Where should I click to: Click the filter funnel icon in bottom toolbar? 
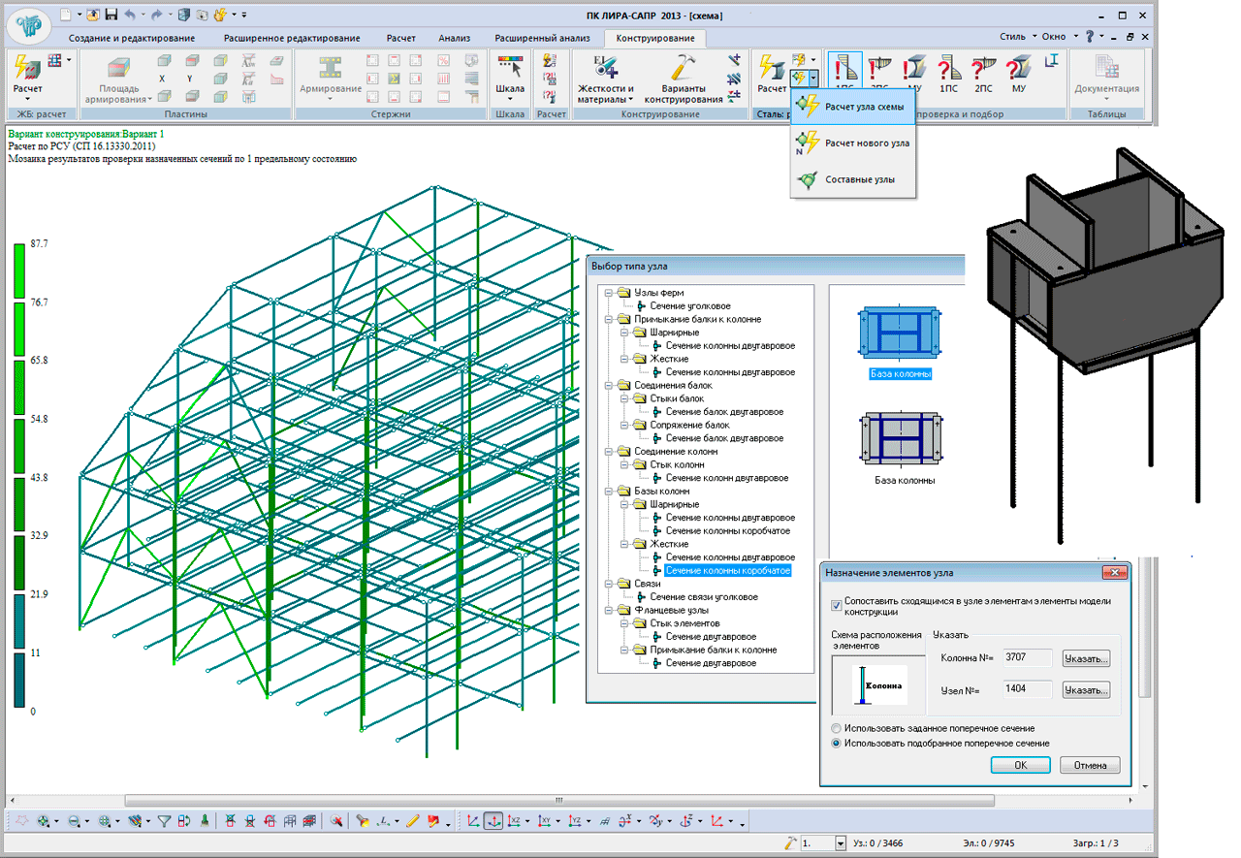point(164,821)
